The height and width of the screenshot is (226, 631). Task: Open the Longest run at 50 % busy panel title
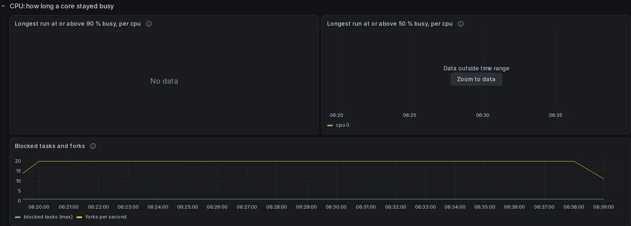click(390, 24)
